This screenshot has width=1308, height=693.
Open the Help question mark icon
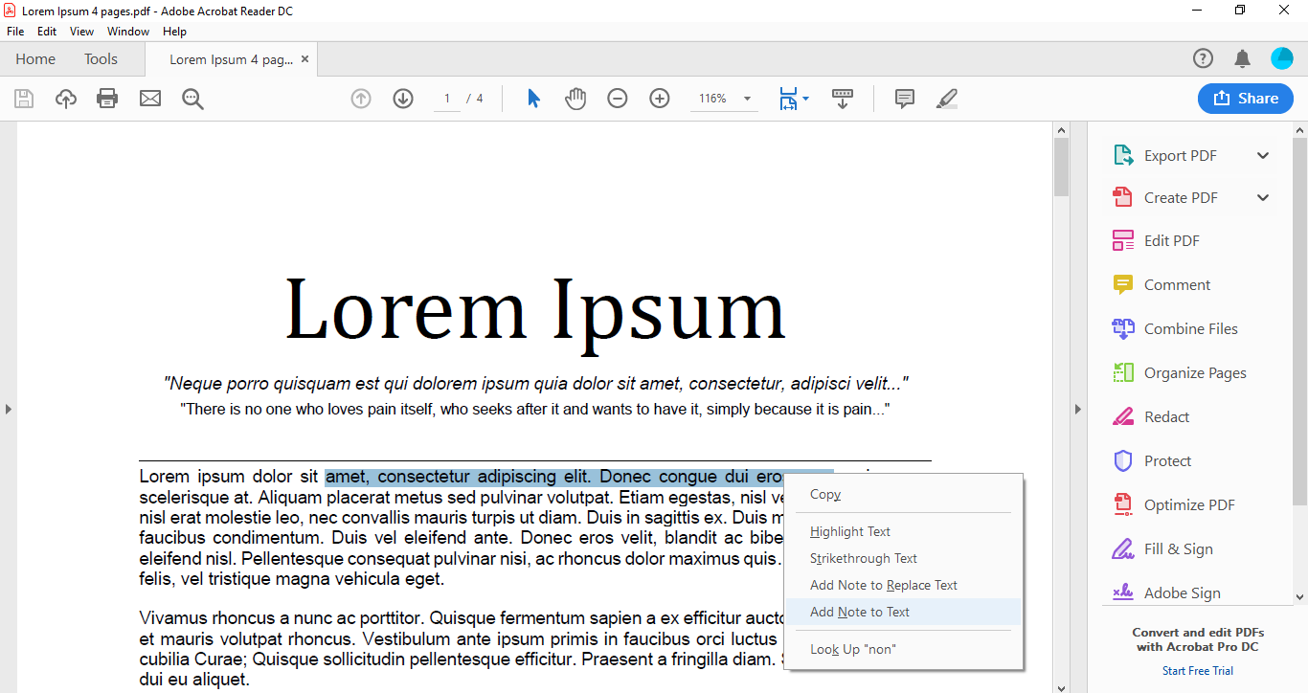(1203, 59)
